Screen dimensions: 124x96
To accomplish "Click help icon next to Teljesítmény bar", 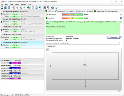I will [x=121, y=14].
